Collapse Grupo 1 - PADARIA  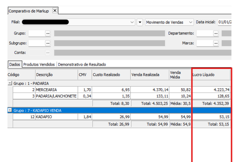click(x=10, y=83)
